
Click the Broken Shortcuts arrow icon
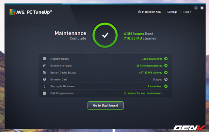tap(44, 66)
